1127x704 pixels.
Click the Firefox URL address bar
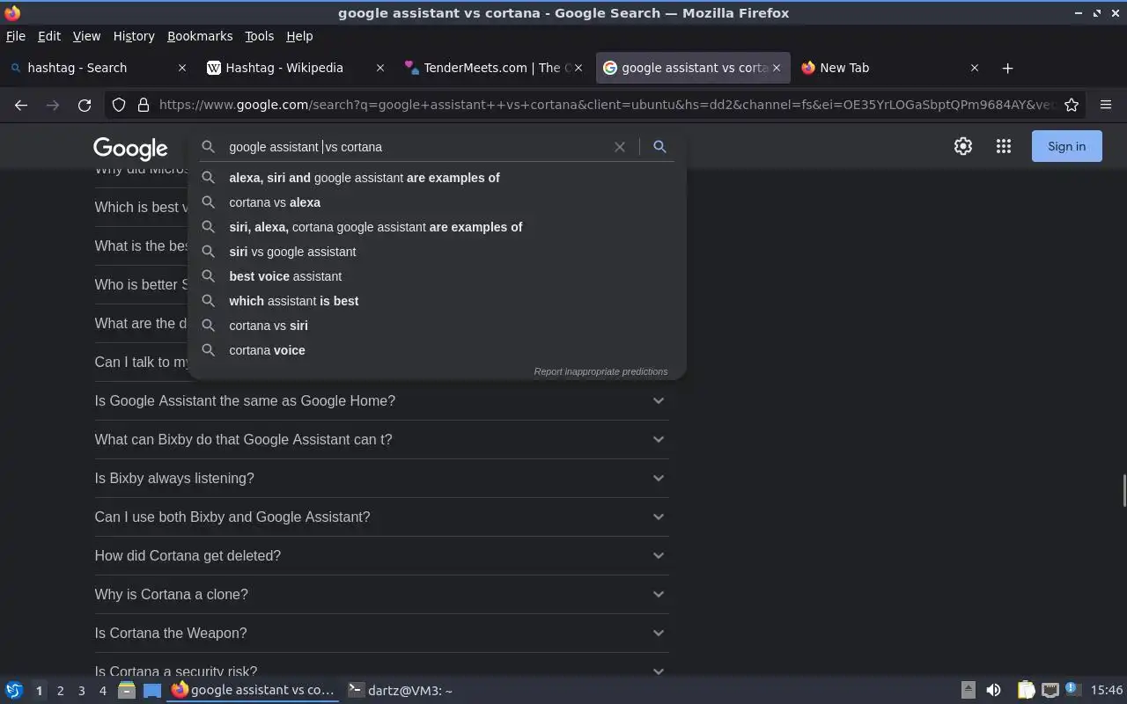coord(606,105)
